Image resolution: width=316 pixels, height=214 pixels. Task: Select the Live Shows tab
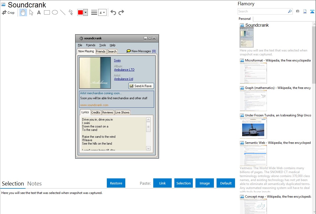[x=122, y=112]
